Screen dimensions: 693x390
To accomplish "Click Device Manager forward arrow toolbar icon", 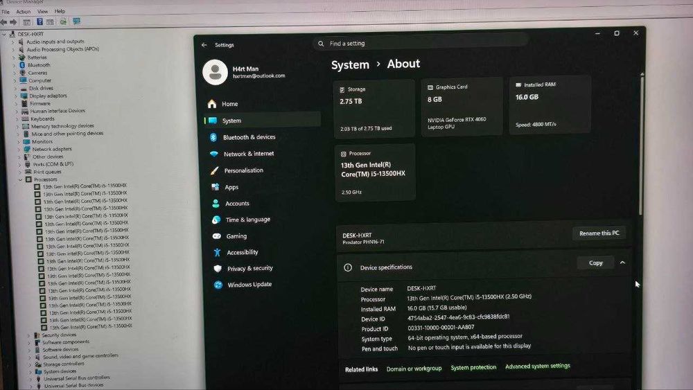I will click(13, 21).
